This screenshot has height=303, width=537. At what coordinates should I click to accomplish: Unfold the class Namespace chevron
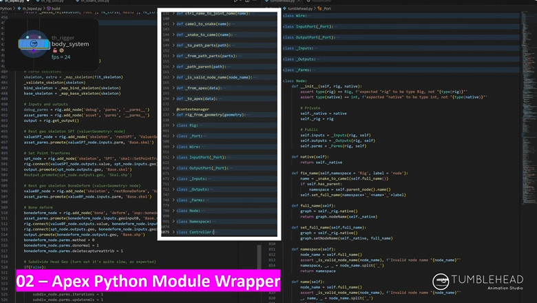point(173,222)
